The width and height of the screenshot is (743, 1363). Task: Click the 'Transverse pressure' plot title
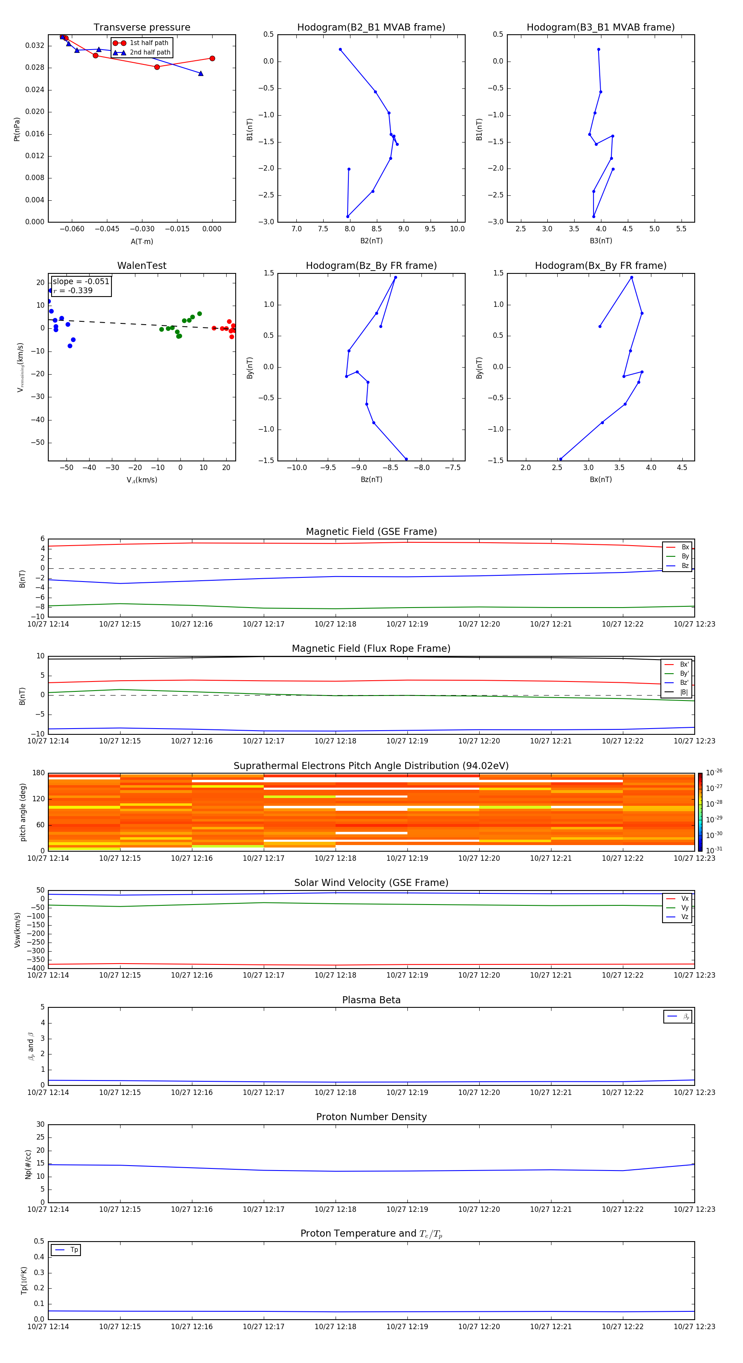pos(142,28)
